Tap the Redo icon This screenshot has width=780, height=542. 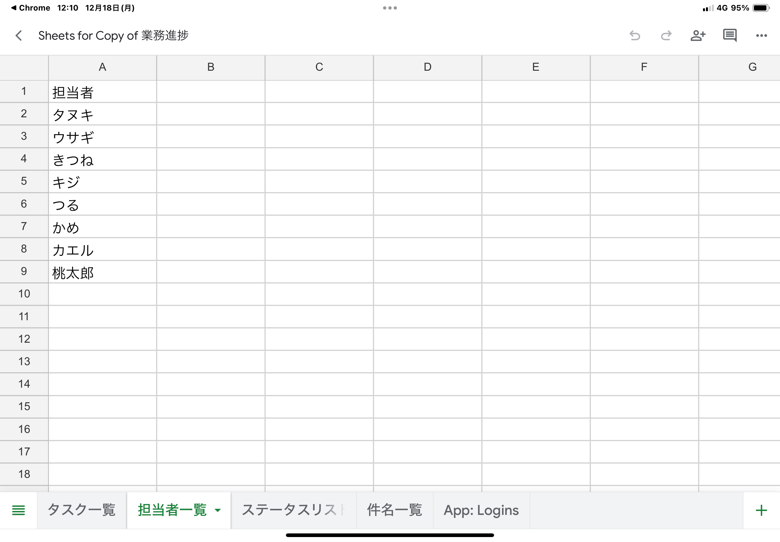(666, 35)
